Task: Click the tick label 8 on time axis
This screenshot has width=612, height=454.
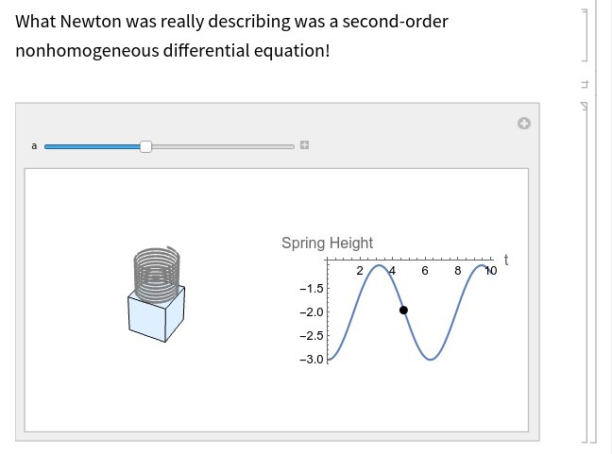Action: click(x=457, y=270)
